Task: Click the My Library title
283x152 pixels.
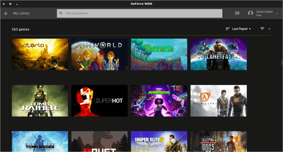Action: (21, 13)
